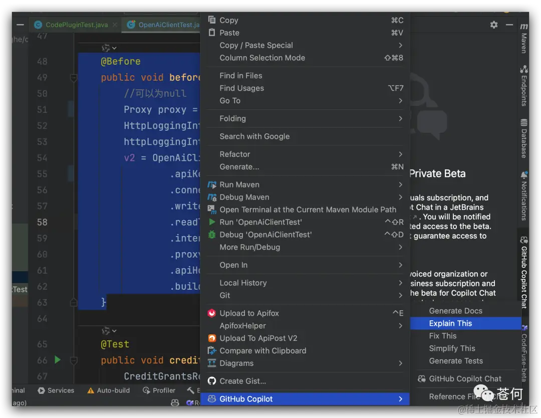Open the Notifications side panel
The image size is (541, 418).
[524, 195]
